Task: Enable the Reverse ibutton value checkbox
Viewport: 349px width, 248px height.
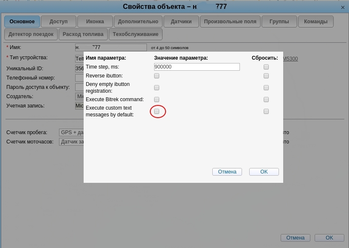Action: (x=157, y=76)
